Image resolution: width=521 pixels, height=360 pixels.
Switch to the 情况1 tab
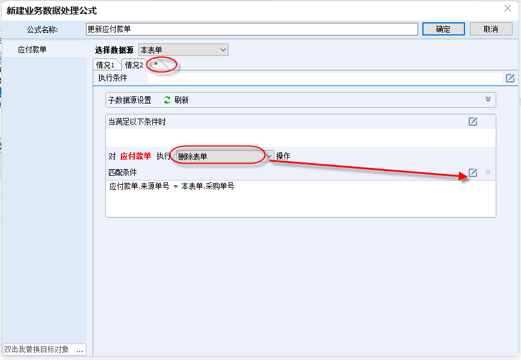(105, 65)
